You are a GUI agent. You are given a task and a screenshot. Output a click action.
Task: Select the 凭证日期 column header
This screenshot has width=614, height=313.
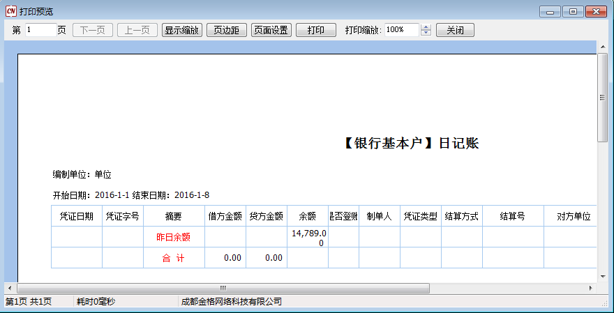[77, 216]
